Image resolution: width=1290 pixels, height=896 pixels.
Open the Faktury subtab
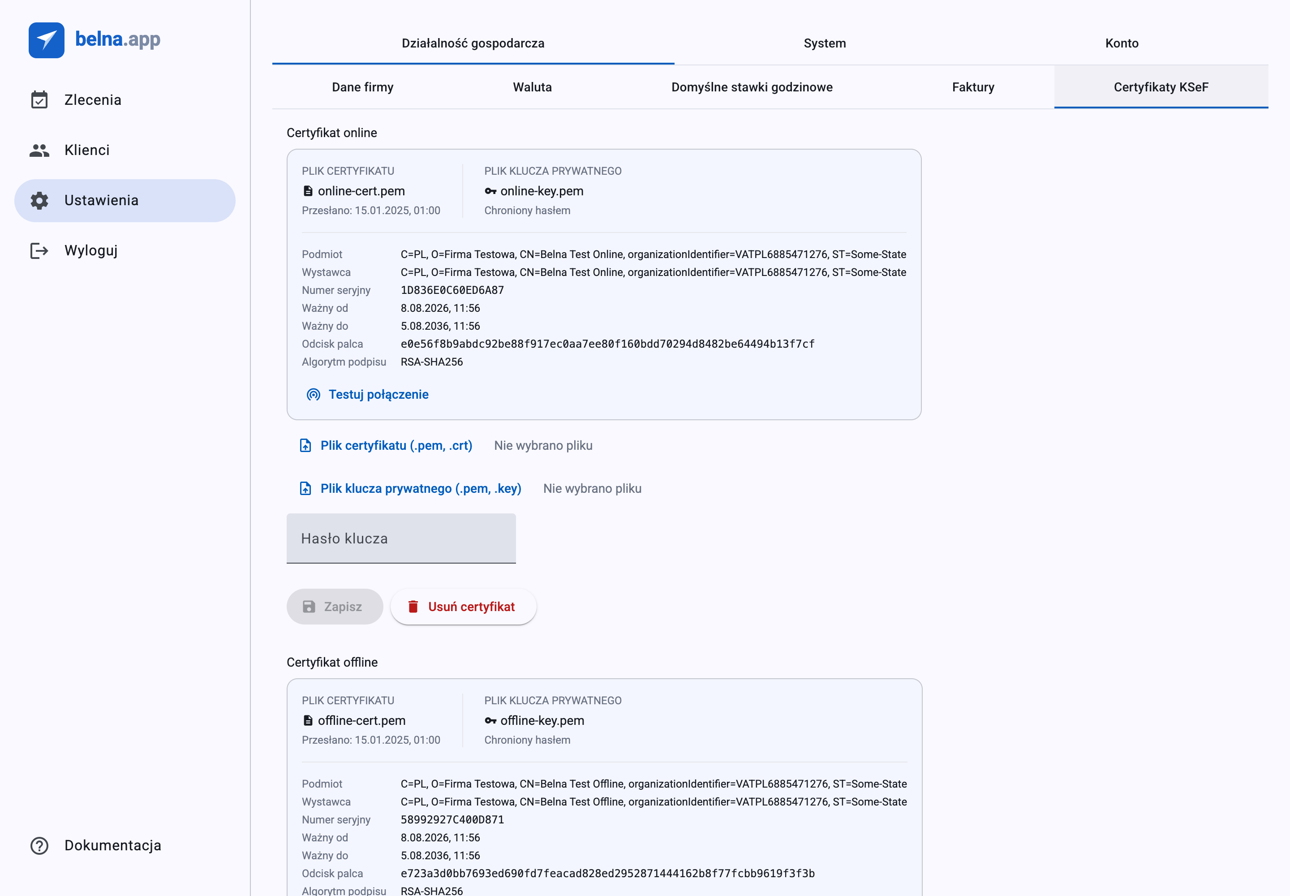click(973, 87)
